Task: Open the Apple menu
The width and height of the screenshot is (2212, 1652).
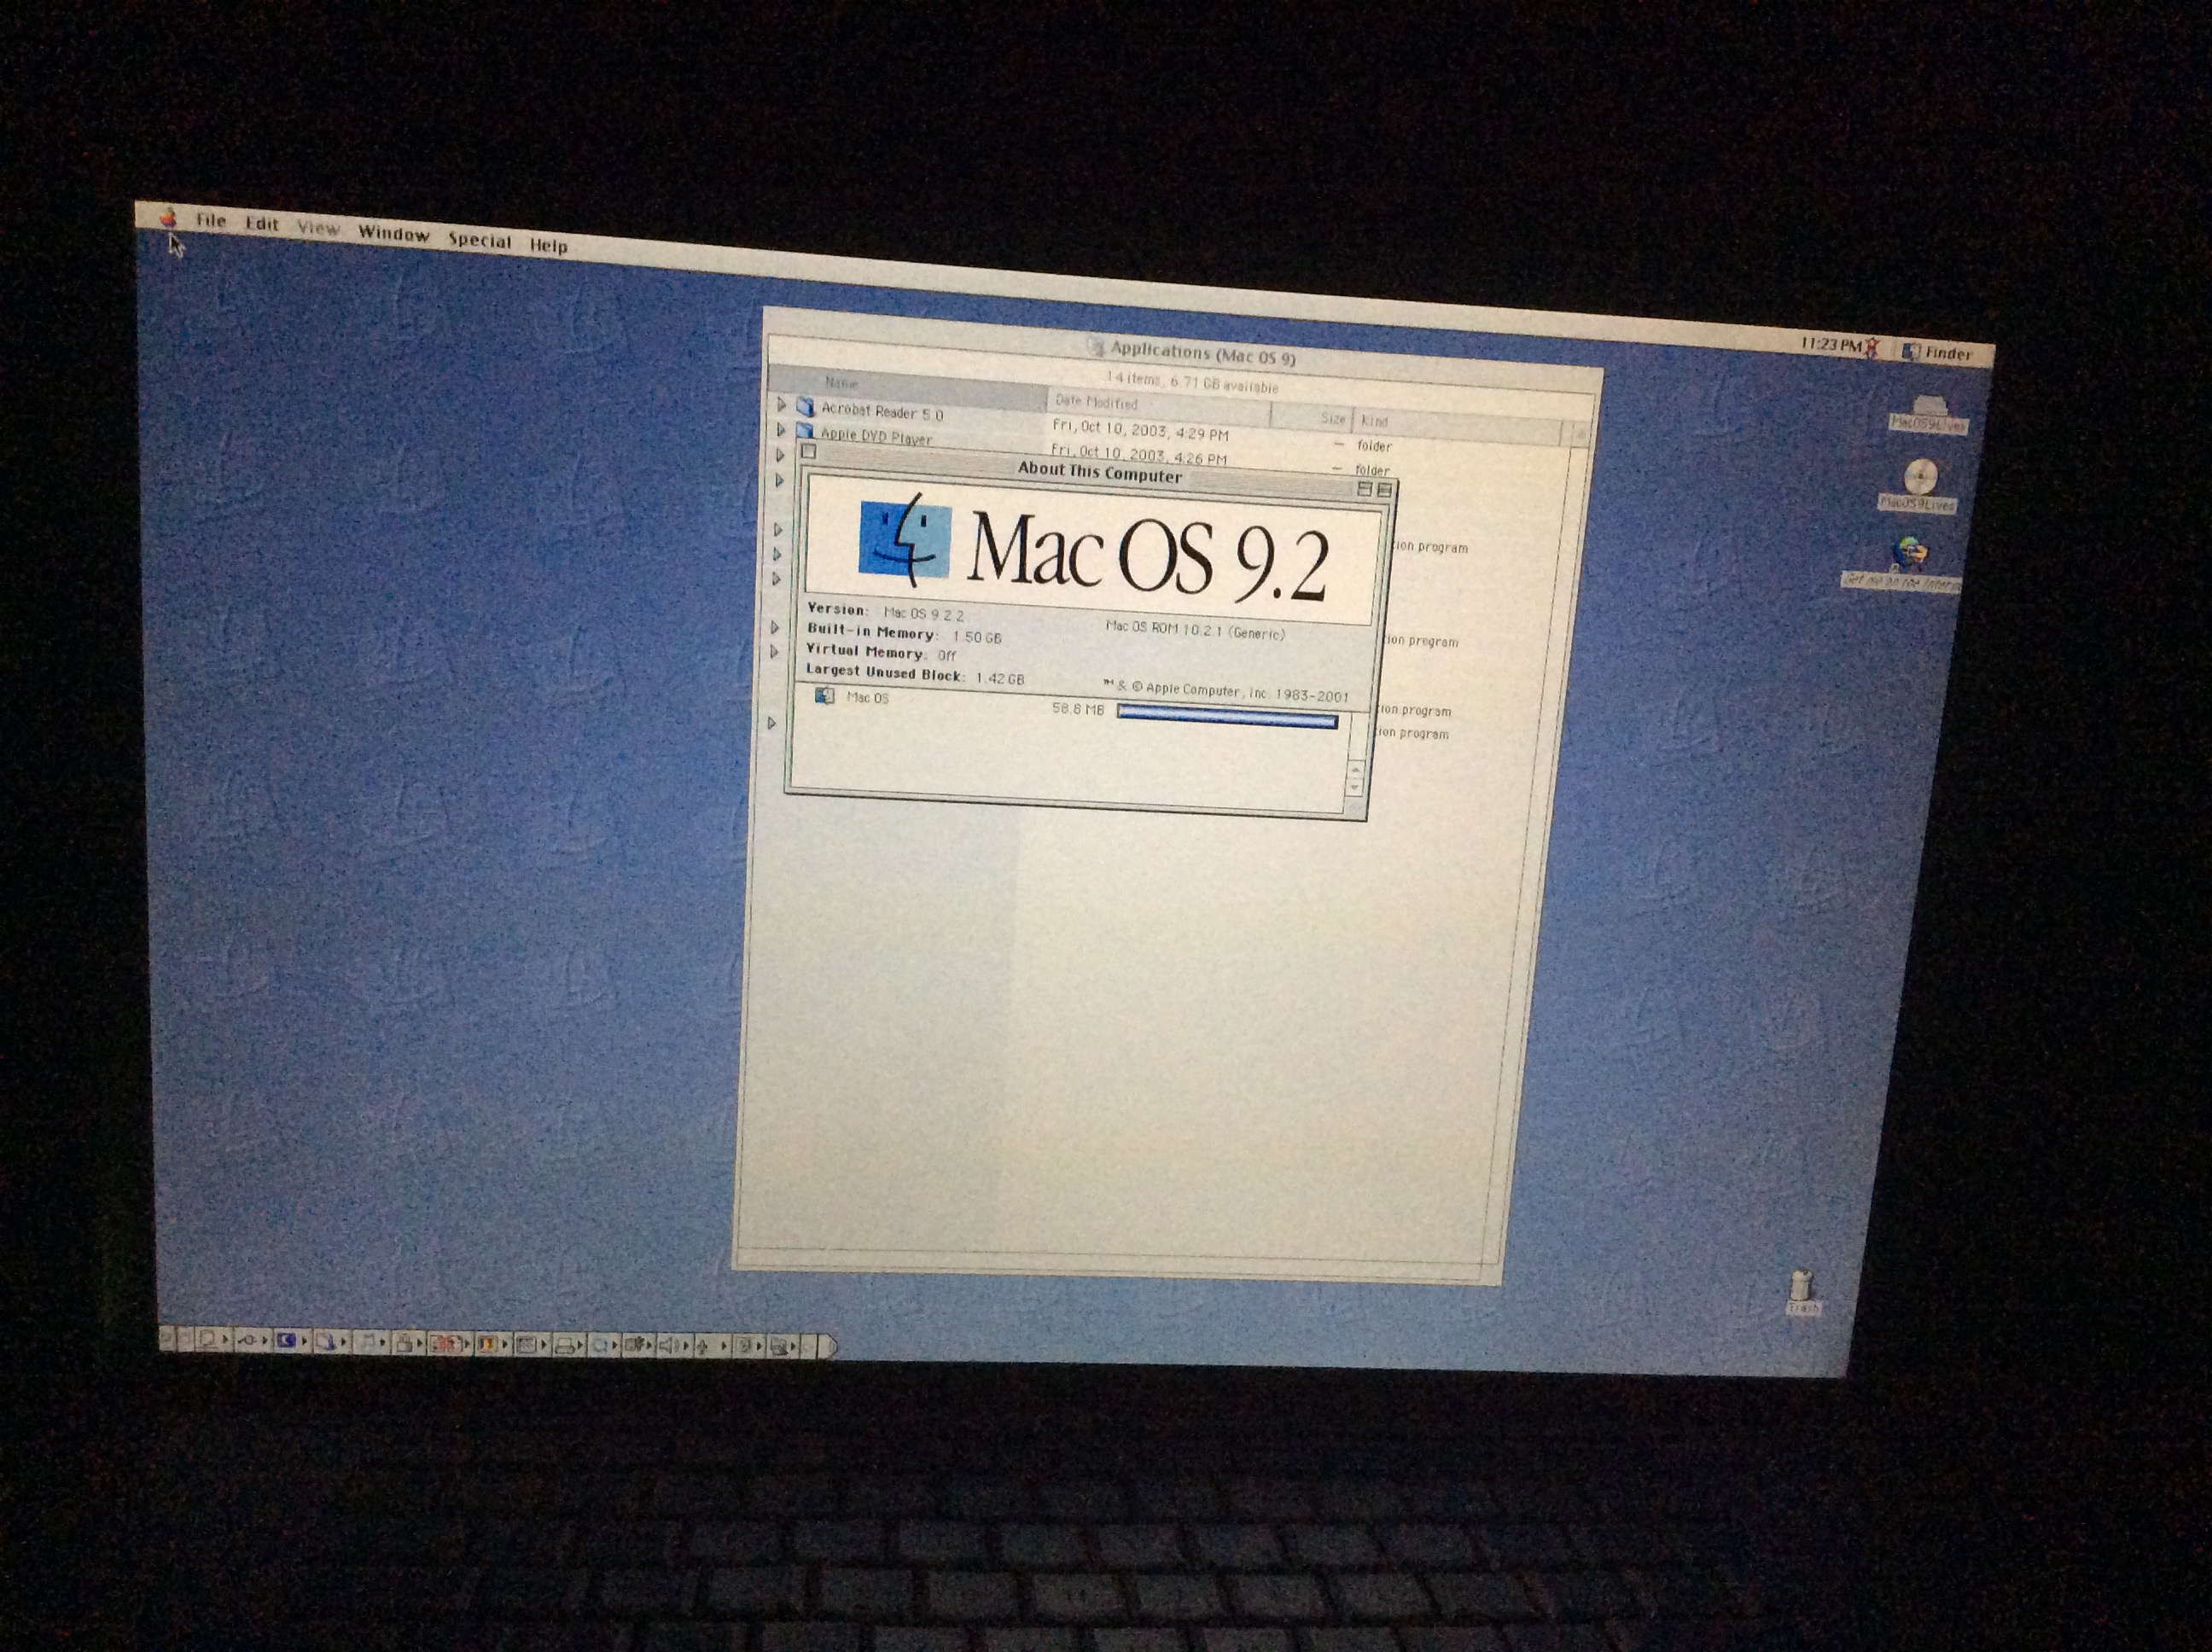Action: [x=168, y=217]
